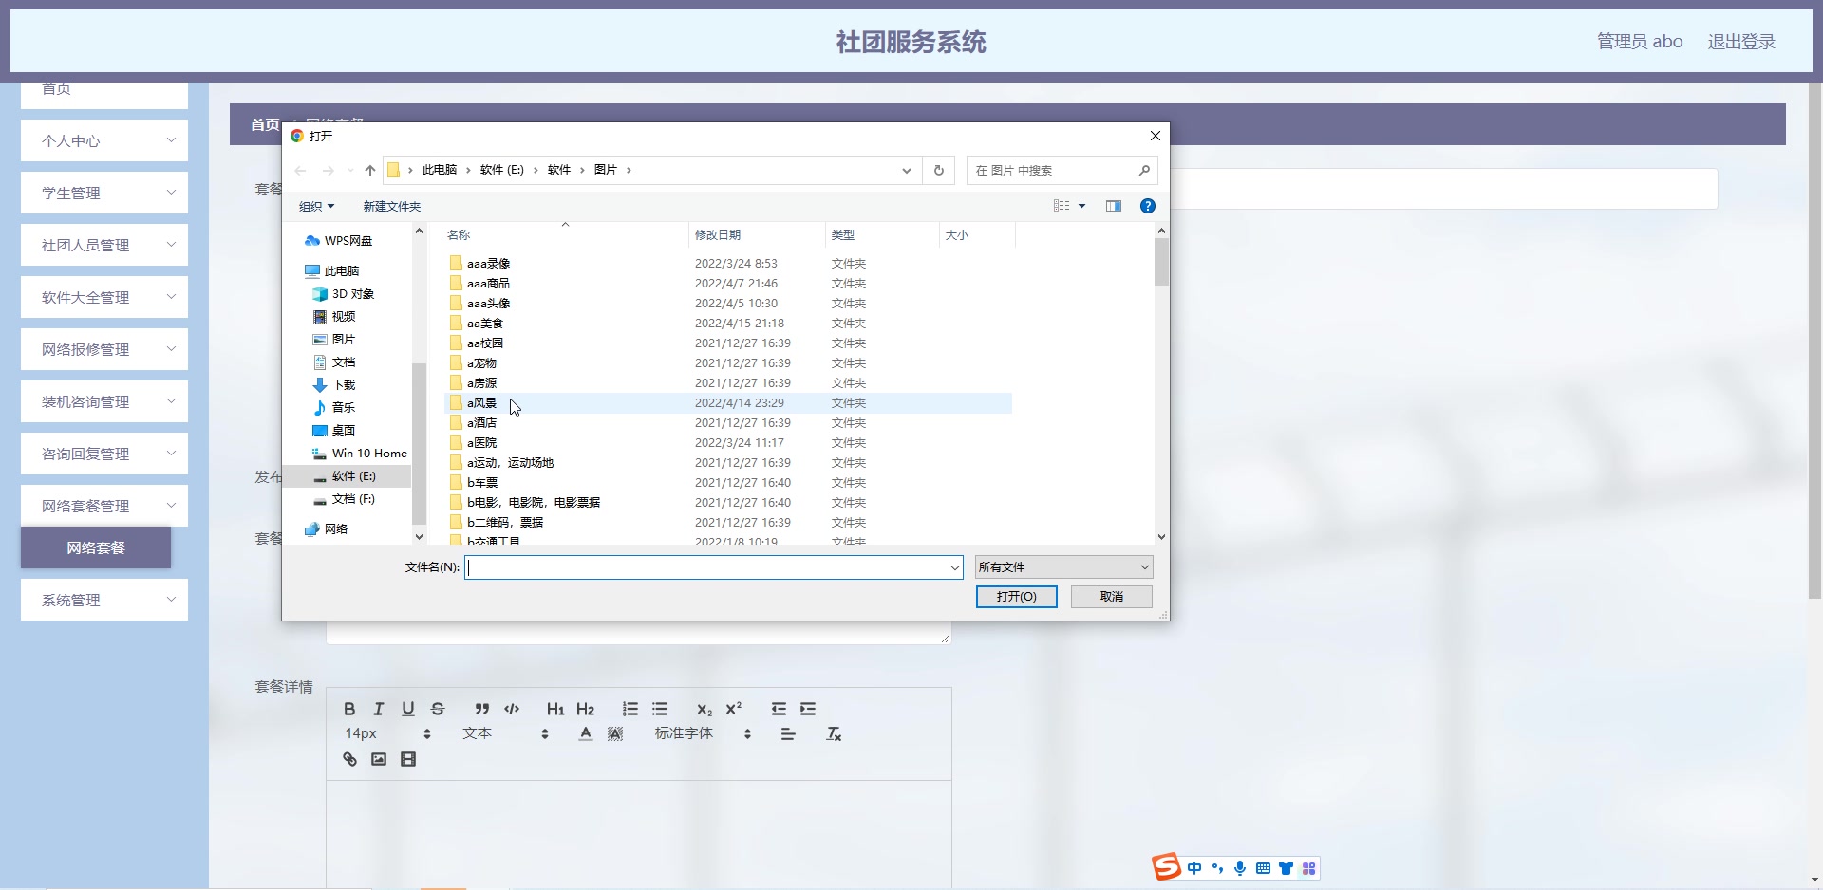The width and height of the screenshot is (1823, 890).
Task: Increase indent in the editor
Action: coord(808,709)
